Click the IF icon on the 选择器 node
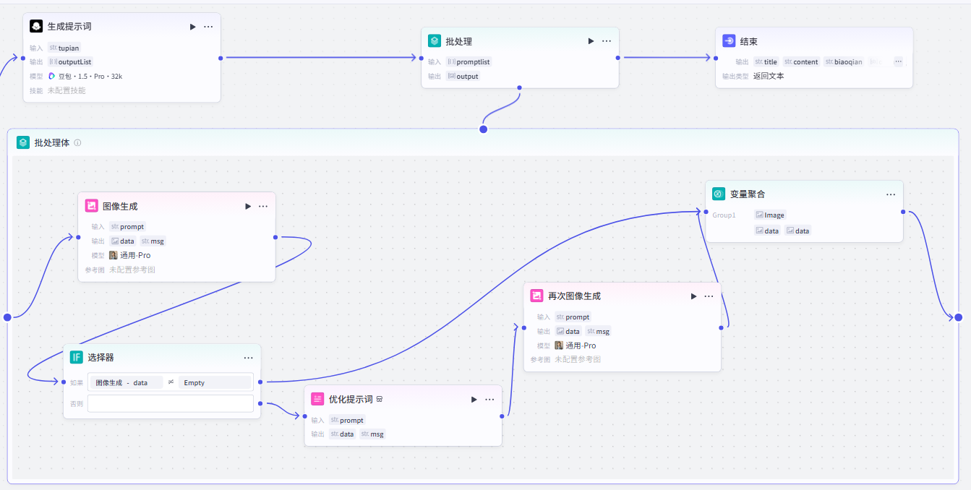Screen dimensions: 971x490 click(x=77, y=357)
